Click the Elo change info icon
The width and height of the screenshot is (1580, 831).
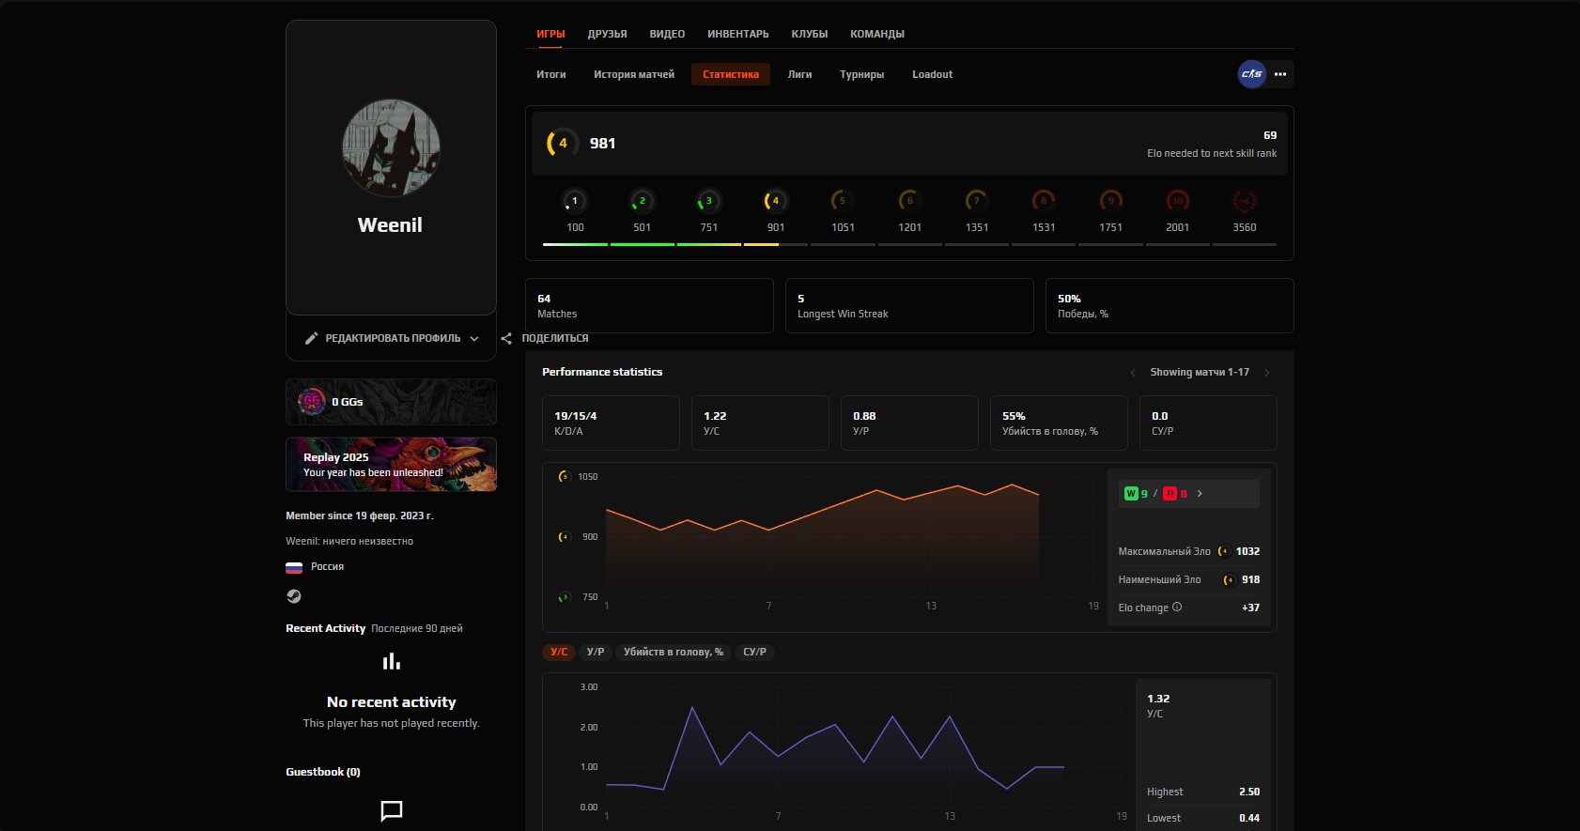pos(1177,608)
